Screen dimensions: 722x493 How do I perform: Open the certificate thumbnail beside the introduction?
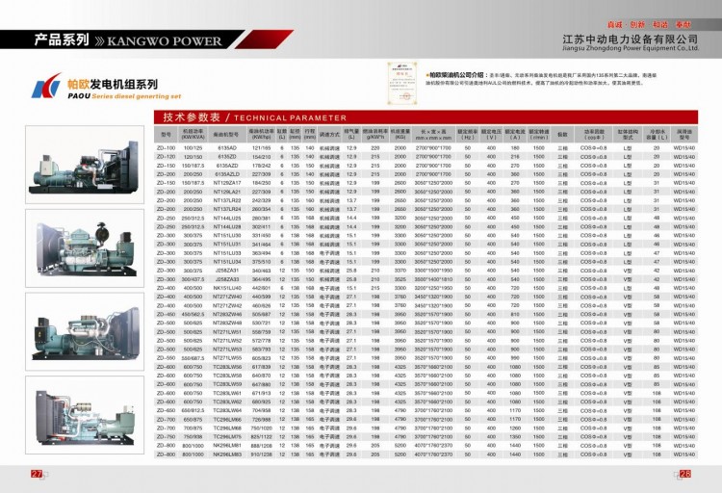(x=402, y=83)
